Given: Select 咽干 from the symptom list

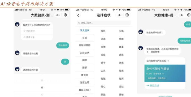Looking at the screenshot, I should tap(103, 63).
